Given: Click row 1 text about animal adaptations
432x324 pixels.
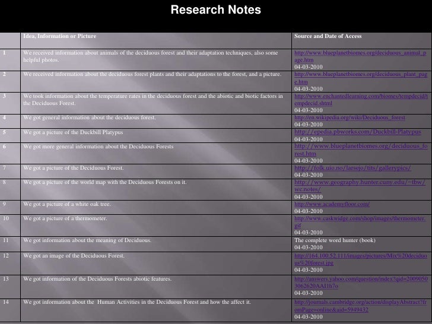Looking at the screenshot, I should pos(151,56).
